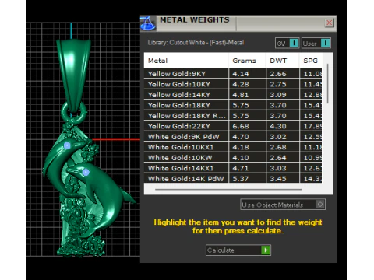Select the White Gold:9K PdW row
The height and width of the screenshot is (280, 374).
pos(233,137)
